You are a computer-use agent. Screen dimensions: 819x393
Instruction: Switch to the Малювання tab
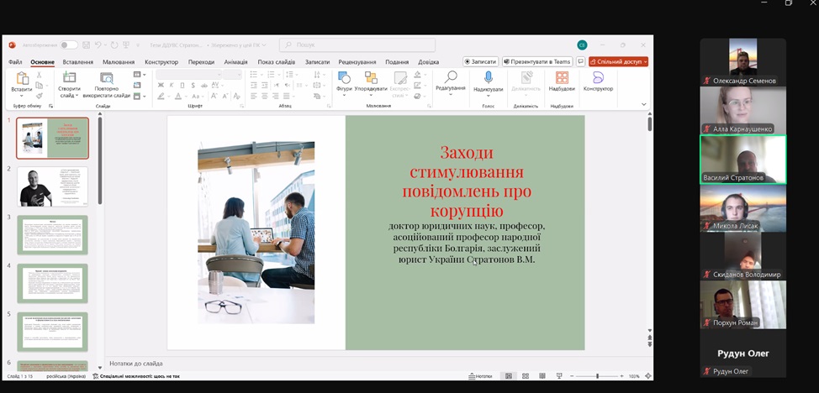pyautogui.click(x=119, y=62)
